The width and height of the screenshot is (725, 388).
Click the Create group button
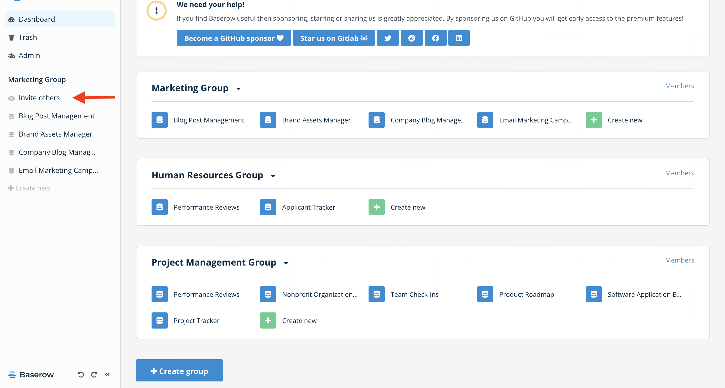[179, 371]
